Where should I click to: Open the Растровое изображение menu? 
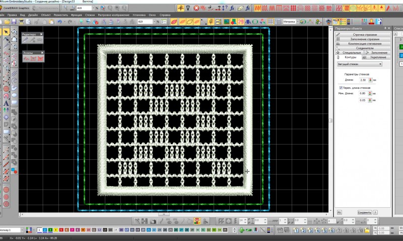(x=114, y=15)
